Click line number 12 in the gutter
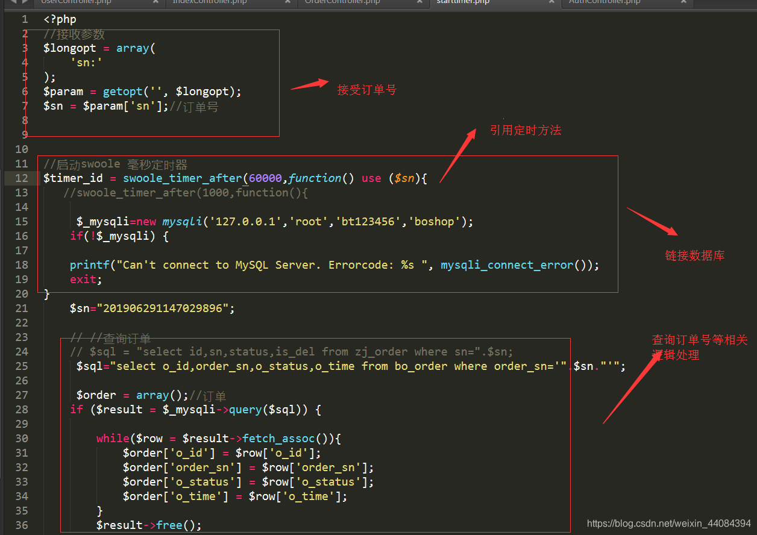The height and width of the screenshot is (535, 757). (x=22, y=178)
